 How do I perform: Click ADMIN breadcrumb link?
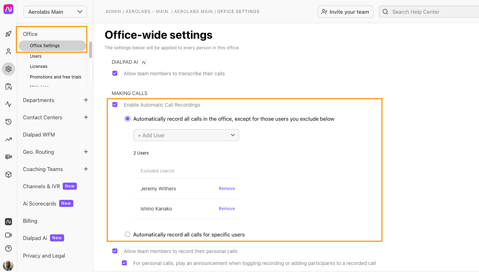114,12
